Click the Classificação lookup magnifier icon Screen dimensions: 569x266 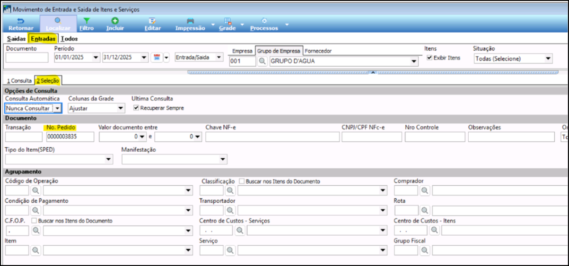[230, 190]
